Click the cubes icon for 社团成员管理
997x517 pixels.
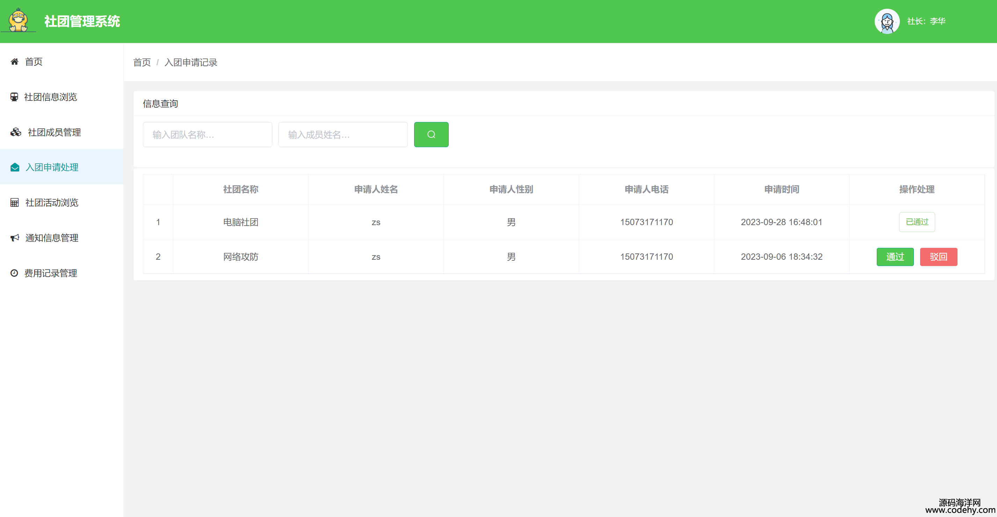(15, 132)
